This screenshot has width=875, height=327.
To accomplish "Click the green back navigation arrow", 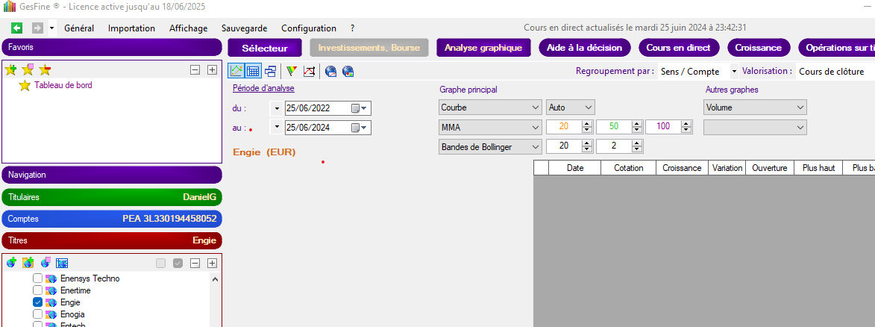I will pos(17,28).
